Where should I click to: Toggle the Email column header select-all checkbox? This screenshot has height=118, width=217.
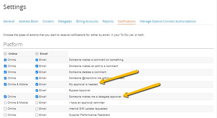pos(37,54)
